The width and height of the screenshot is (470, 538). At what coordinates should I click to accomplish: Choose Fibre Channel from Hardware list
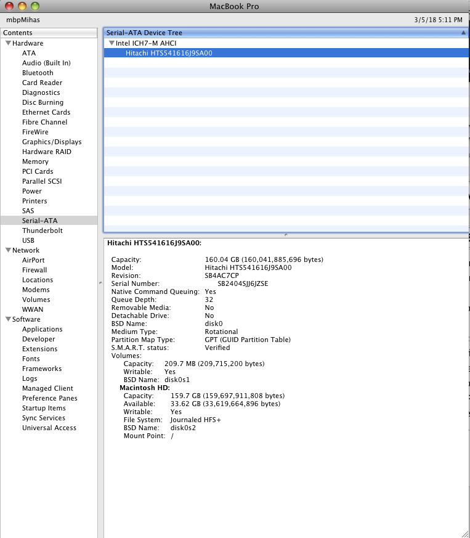click(44, 122)
